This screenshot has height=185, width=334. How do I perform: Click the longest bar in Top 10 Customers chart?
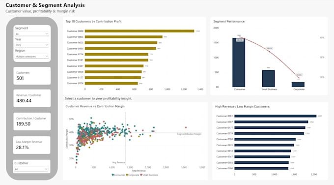tap(139, 31)
